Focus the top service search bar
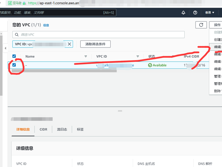The width and height of the screenshot is (222, 167). coord(57,13)
